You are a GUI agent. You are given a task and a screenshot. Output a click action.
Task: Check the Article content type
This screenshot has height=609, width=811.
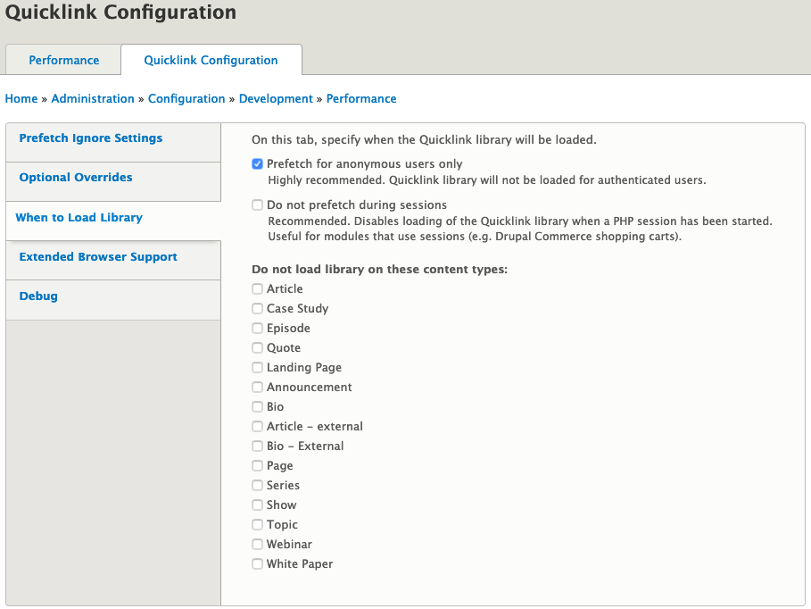[x=257, y=288]
